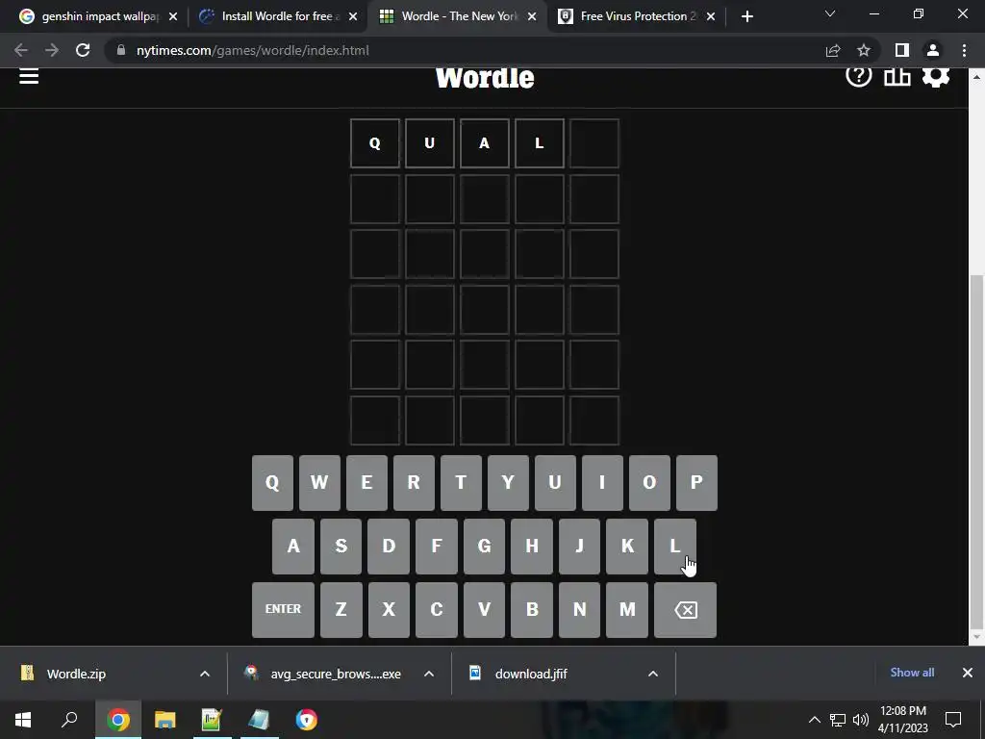Click the empty fifth tile in first row
The width and height of the screenshot is (985, 739).
(x=594, y=143)
